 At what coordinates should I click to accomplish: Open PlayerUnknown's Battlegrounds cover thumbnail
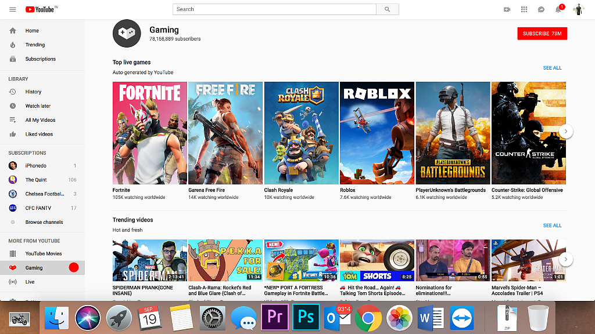pos(453,133)
